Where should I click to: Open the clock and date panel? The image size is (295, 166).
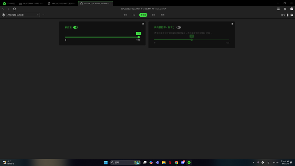coord(285,163)
